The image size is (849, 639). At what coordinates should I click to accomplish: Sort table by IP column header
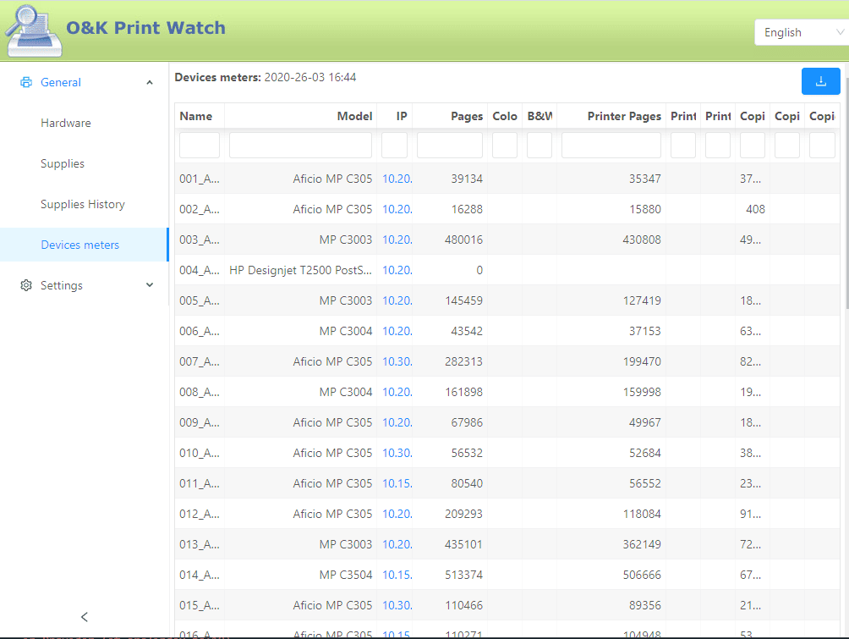tap(401, 116)
